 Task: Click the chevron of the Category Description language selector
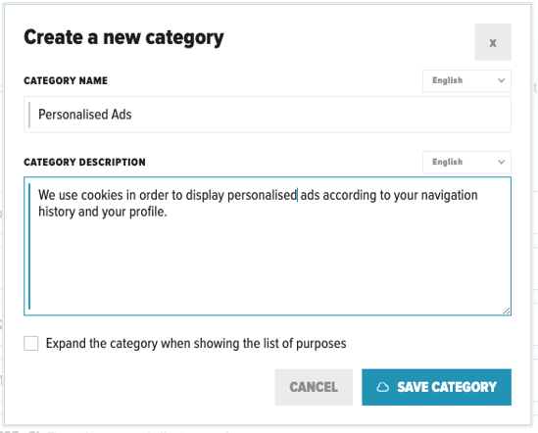point(502,162)
